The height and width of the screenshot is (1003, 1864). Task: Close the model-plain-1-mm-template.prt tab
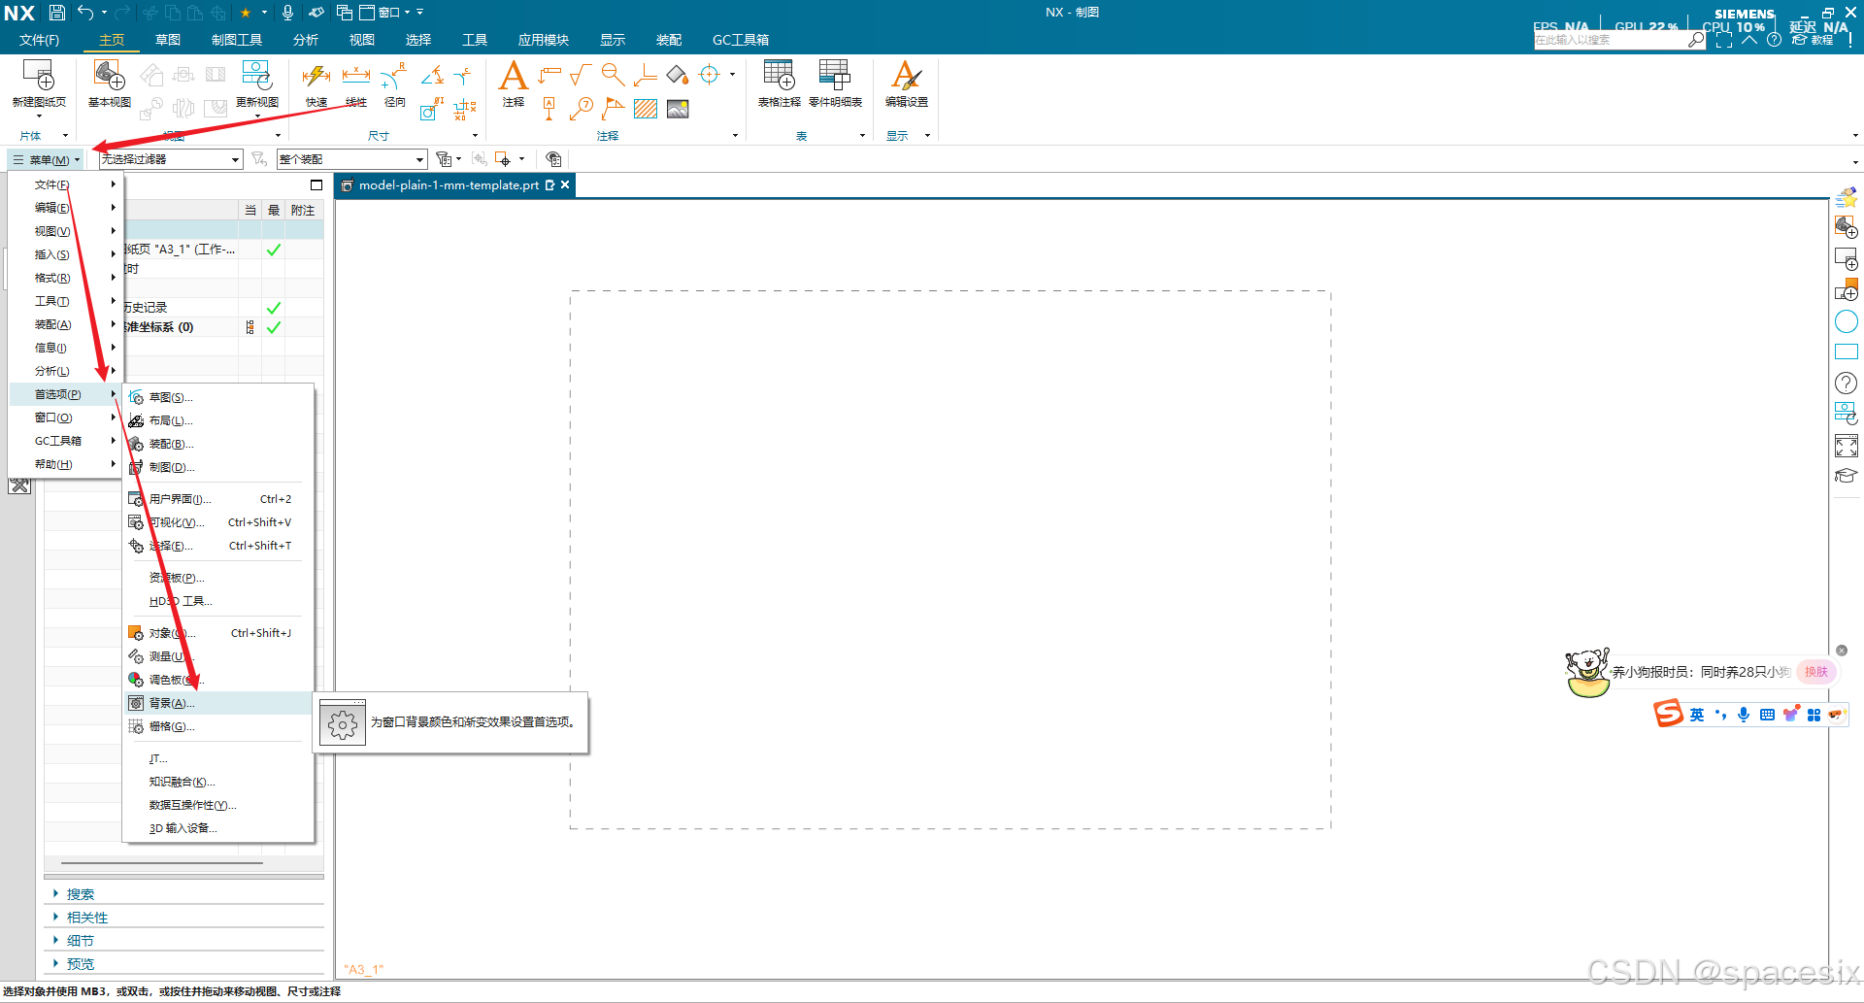(565, 184)
